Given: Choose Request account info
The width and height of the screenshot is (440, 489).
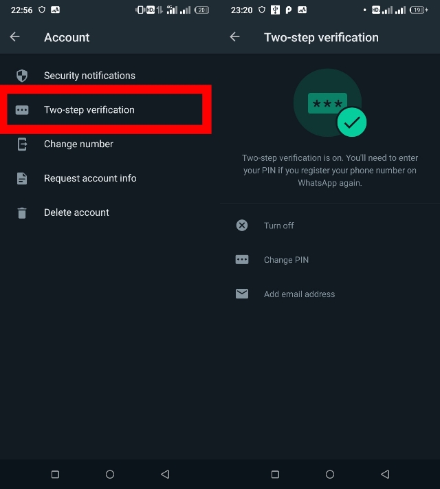Looking at the screenshot, I should [x=90, y=179].
